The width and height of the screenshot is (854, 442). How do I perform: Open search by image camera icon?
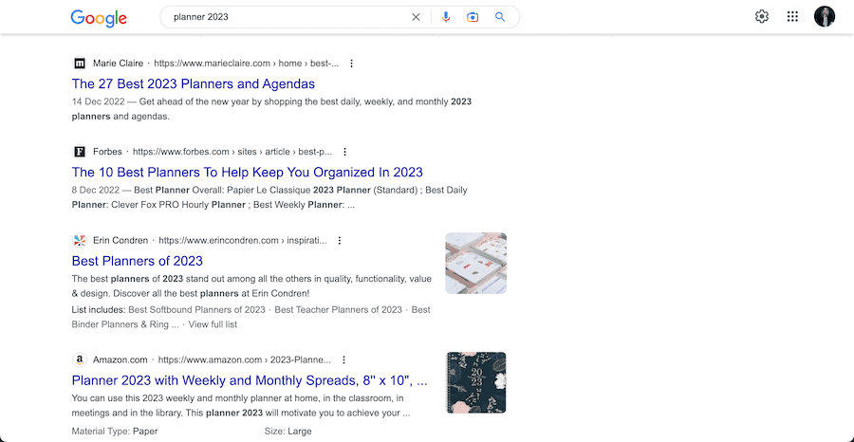pyautogui.click(x=473, y=17)
